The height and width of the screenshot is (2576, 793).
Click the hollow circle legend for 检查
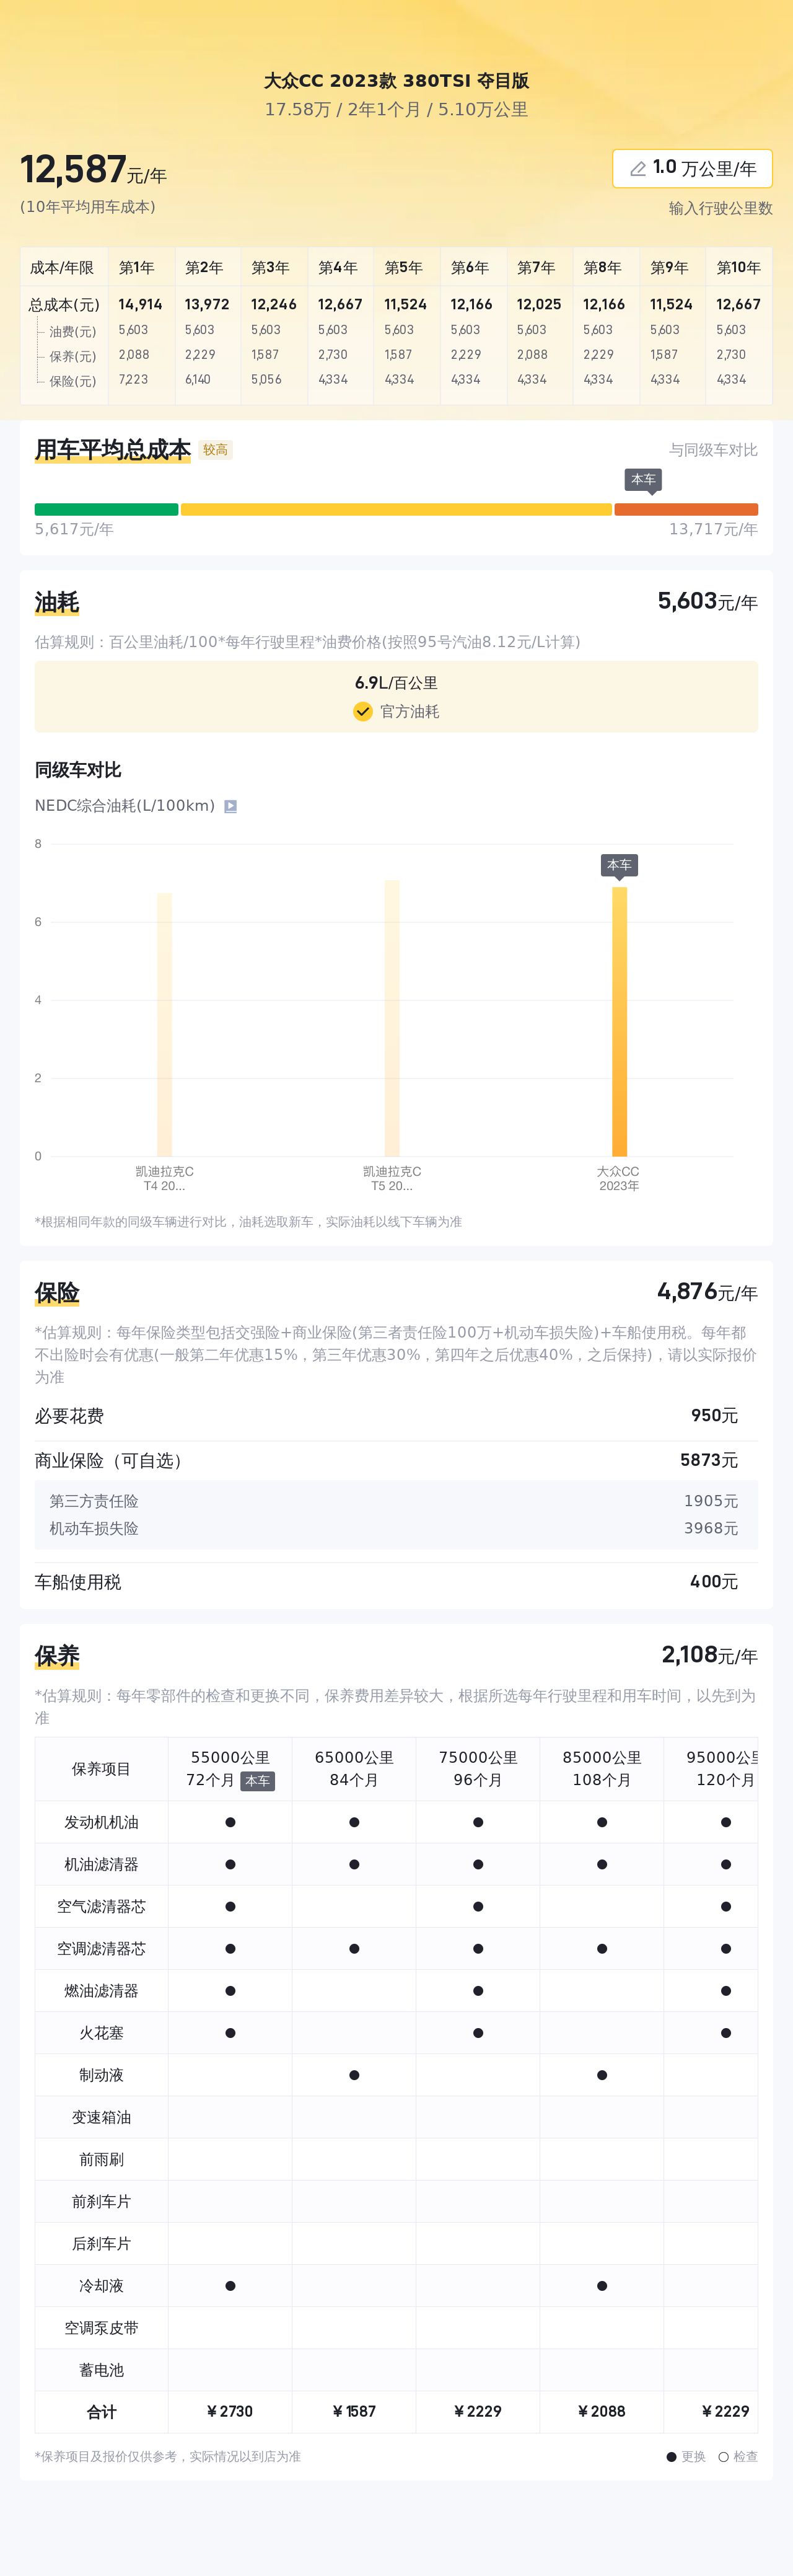coord(723,2456)
